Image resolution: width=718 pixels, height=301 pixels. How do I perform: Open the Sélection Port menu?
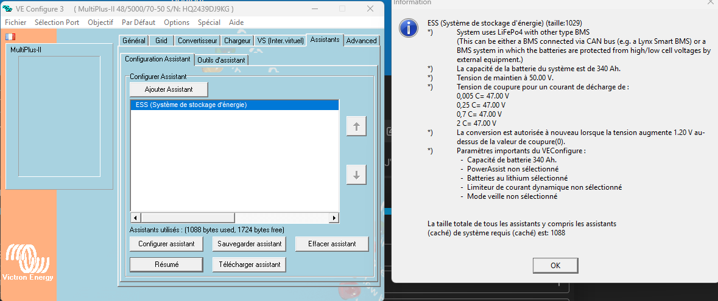57,22
